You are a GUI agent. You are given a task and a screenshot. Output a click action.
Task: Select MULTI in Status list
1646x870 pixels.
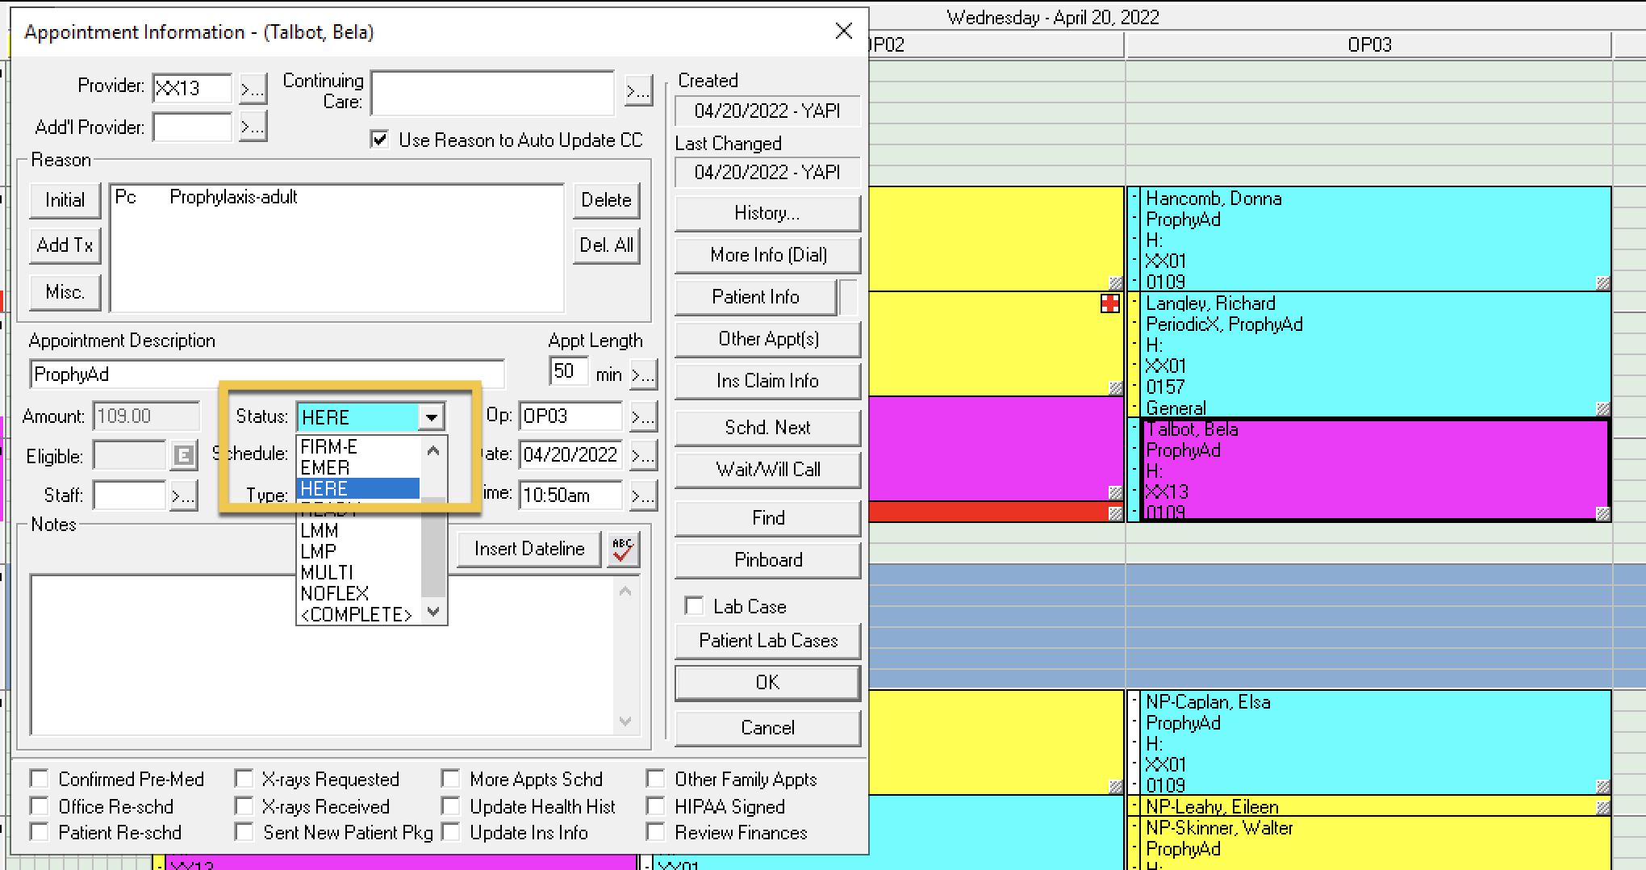pos(359,573)
